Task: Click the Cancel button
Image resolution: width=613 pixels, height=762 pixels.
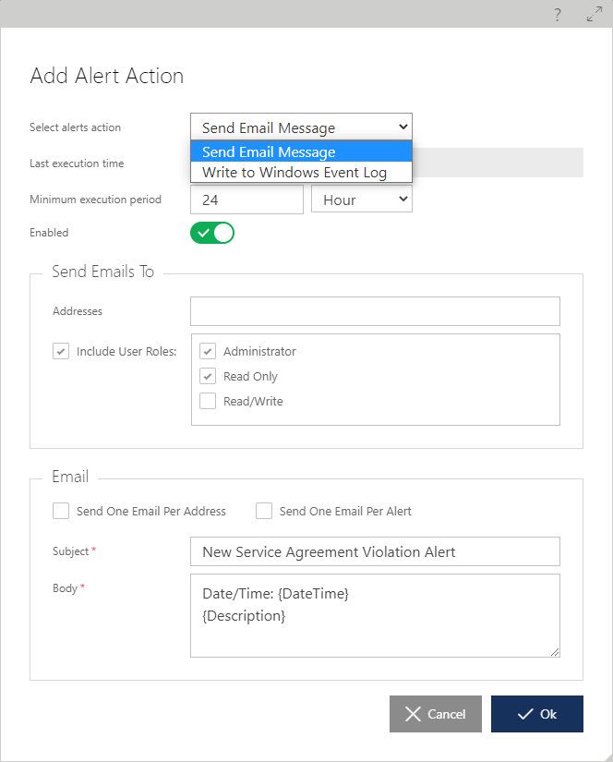Action: pos(436,714)
